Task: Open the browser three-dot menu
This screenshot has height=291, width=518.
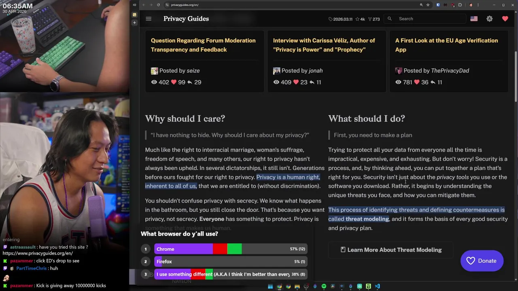Action: 478,5
